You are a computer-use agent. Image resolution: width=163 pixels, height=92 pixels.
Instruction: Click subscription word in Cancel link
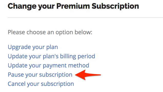click(x=57, y=84)
